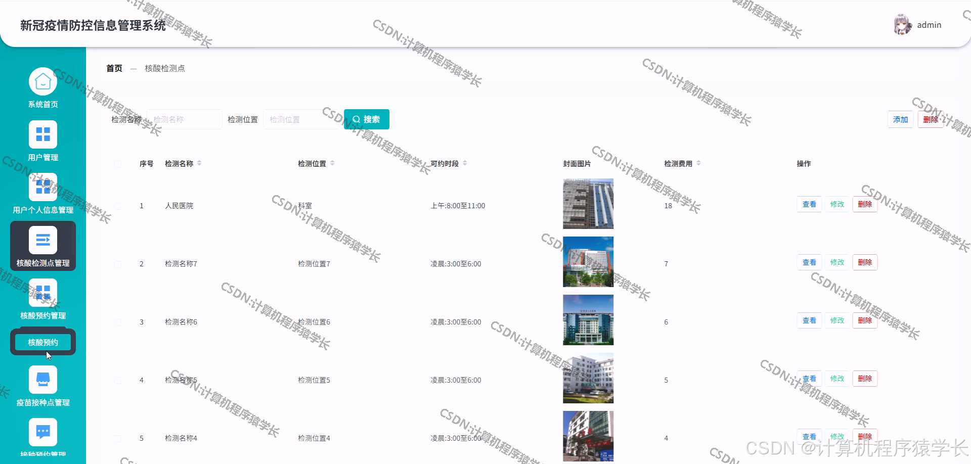Viewport: 971px width, 464px height.
Task: Click the 首页 breadcrumb link
Action: (x=114, y=68)
